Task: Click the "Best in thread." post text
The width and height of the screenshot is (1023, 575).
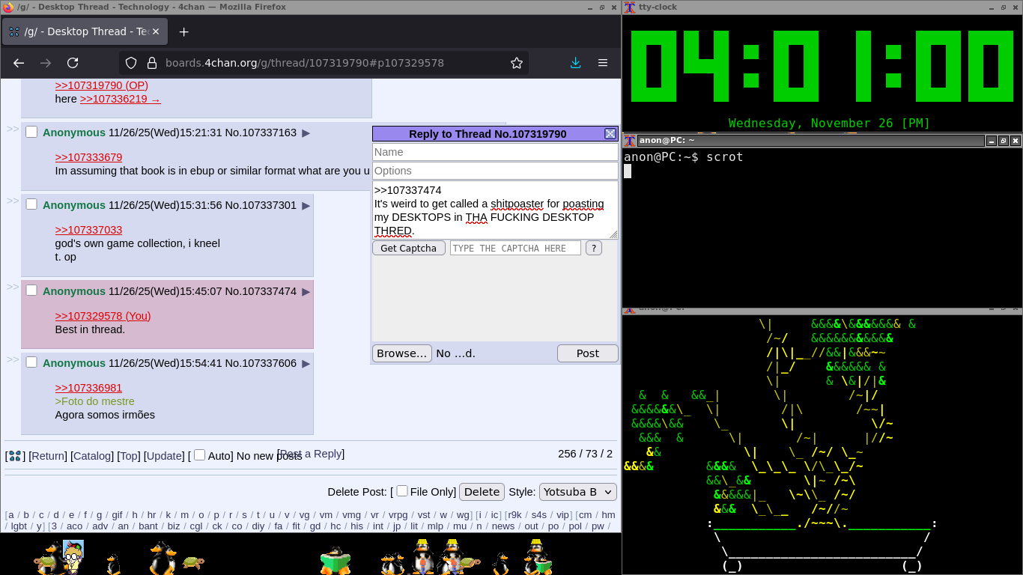Action: pos(90,329)
